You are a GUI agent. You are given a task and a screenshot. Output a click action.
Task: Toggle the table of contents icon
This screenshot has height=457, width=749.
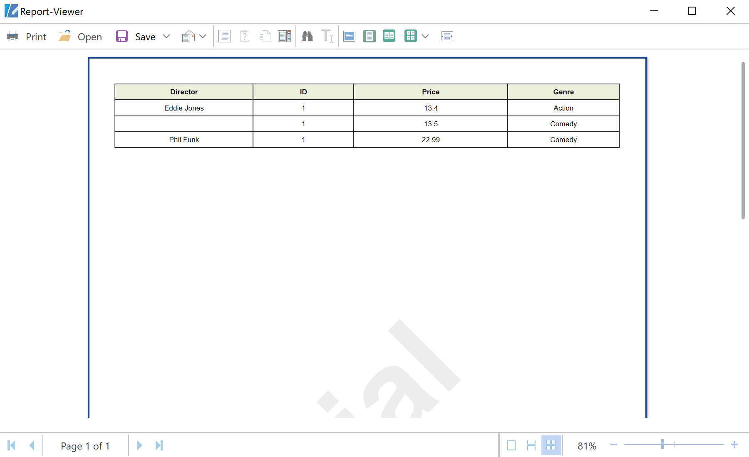225,37
